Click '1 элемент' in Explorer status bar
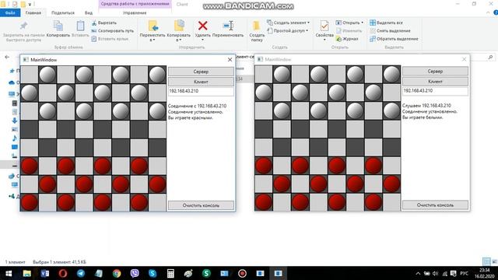Screen dimensions: 498x280 point(16,262)
